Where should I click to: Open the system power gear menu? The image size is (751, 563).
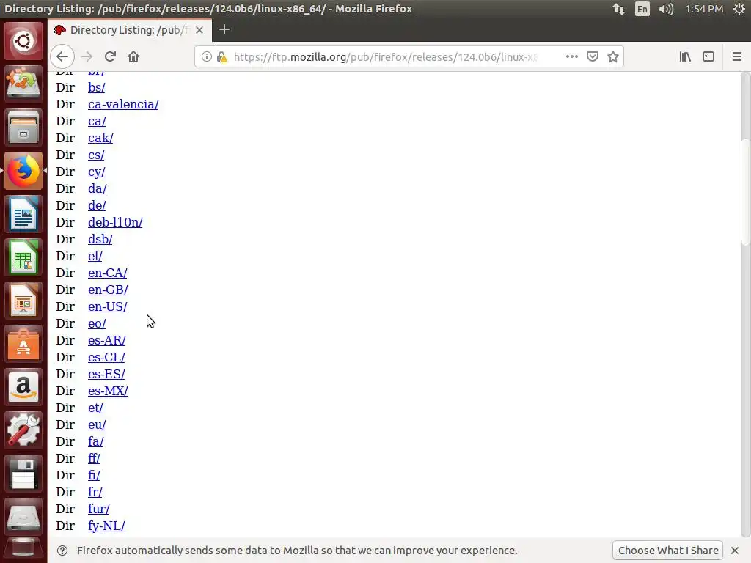(x=739, y=9)
